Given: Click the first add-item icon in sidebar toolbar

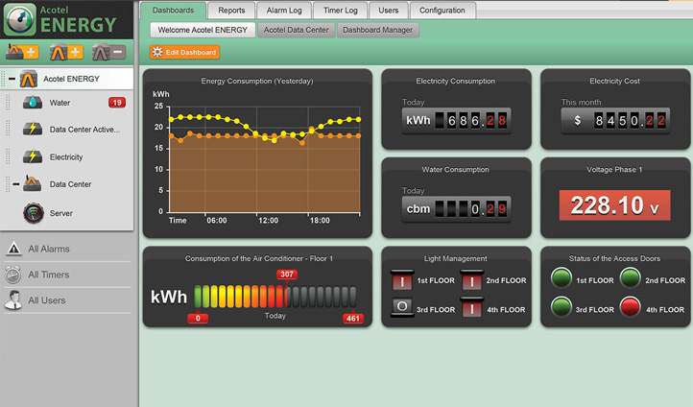Looking at the screenshot, I should (x=22, y=52).
